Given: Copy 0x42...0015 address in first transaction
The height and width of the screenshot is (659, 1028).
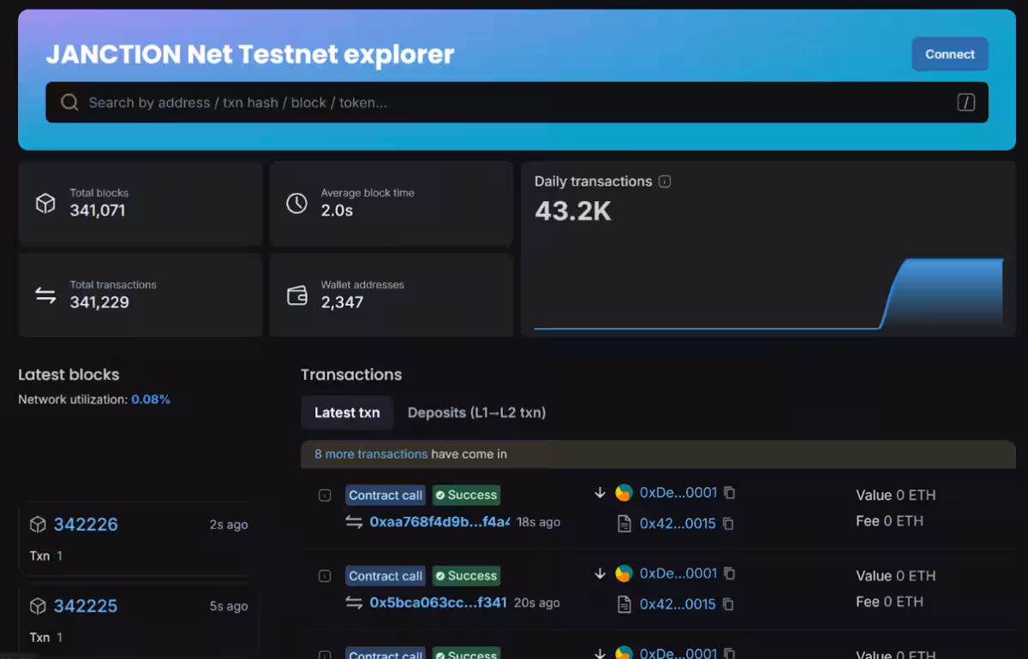Looking at the screenshot, I should (728, 524).
